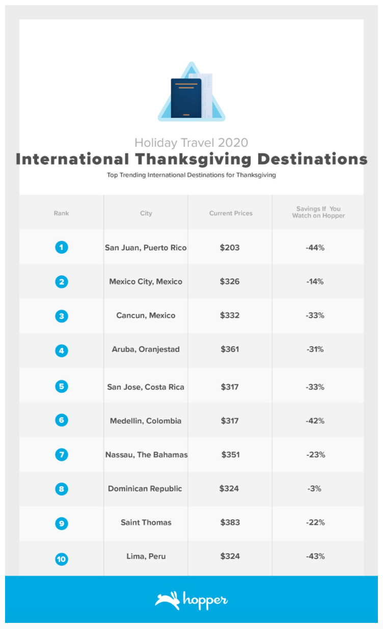This screenshot has height=629, width=383.
Task: Select San Juan, Puerto Rico city
Action: click(x=146, y=248)
